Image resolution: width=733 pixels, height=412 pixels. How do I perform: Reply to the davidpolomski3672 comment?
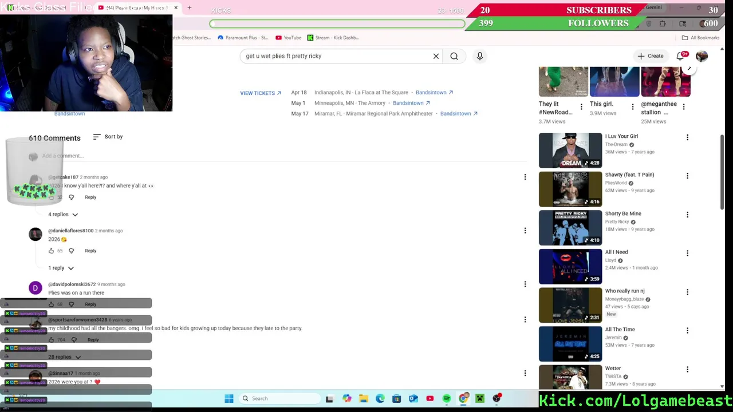tap(90, 304)
